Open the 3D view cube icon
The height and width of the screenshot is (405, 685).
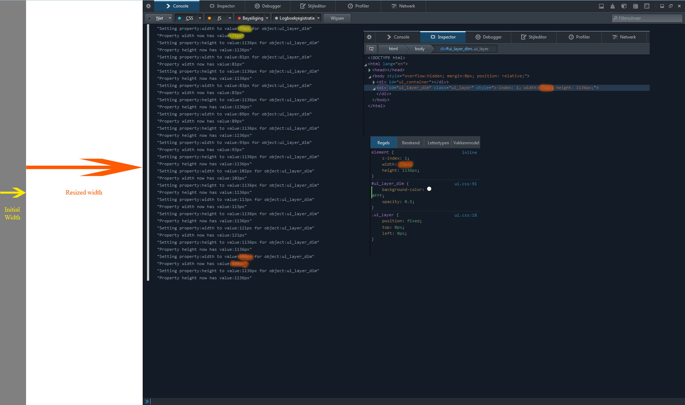tap(624, 6)
